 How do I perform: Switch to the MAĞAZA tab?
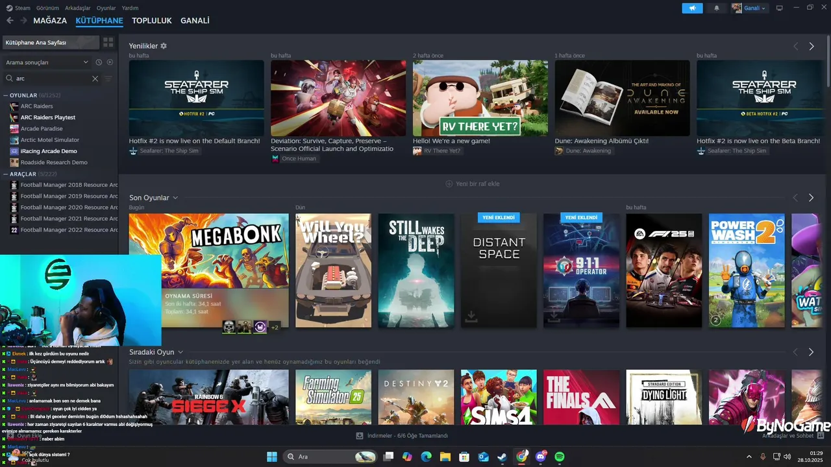pyautogui.click(x=50, y=21)
